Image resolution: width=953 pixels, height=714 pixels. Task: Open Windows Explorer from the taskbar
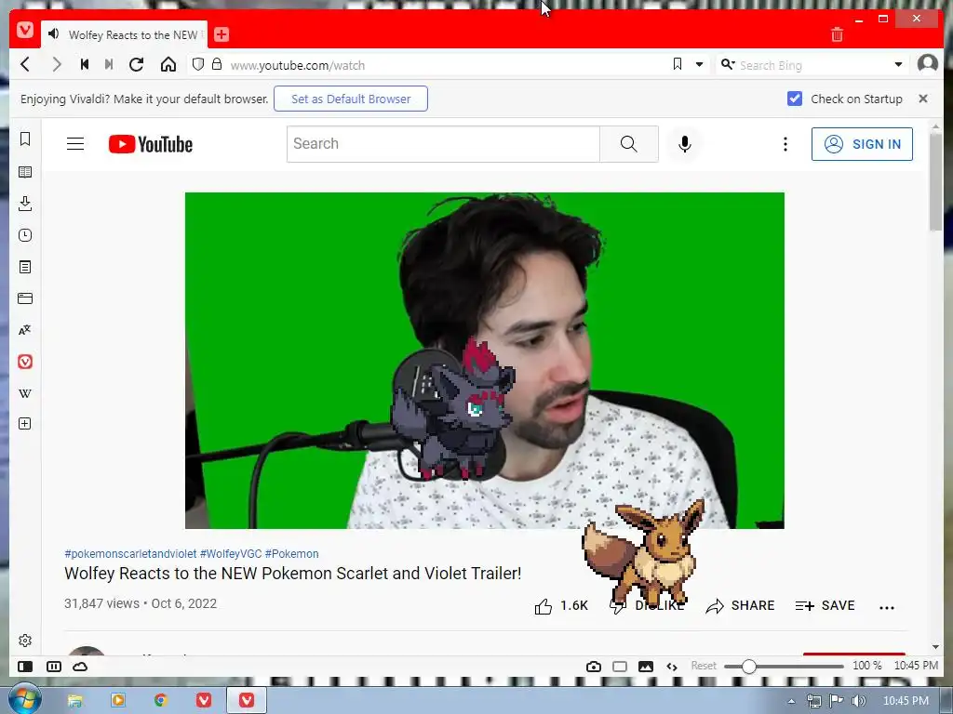click(x=74, y=701)
